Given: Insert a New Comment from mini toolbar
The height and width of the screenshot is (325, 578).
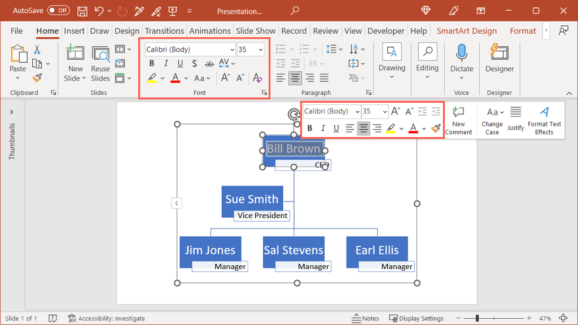Looking at the screenshot, I should pos(458,120).
